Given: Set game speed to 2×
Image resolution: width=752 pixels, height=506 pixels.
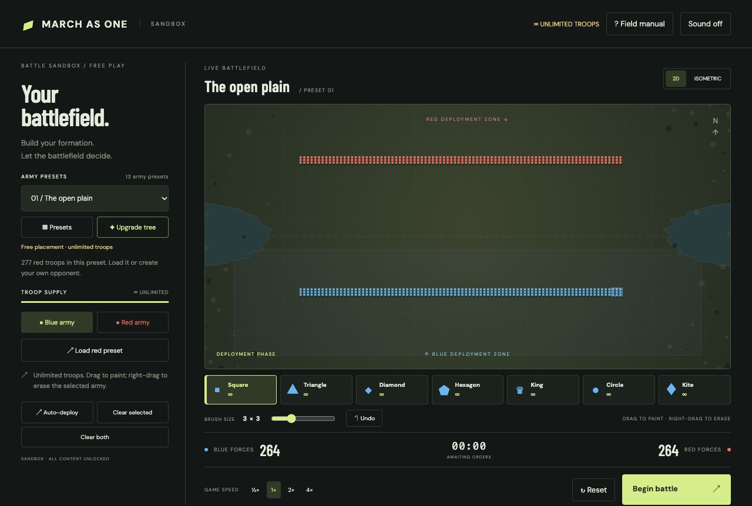Looking at the screenshot, I should click(291, 490).
